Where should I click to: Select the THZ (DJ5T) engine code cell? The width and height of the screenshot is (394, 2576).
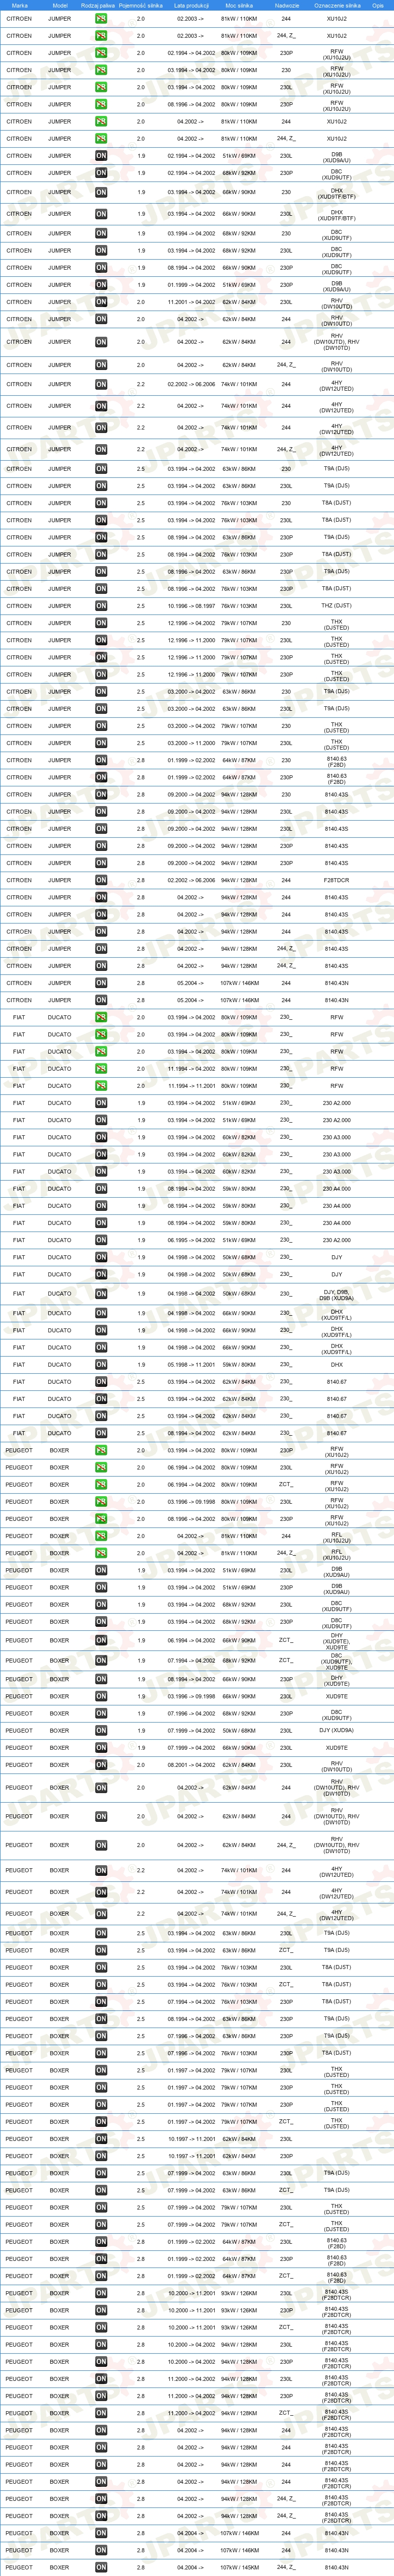337,606
